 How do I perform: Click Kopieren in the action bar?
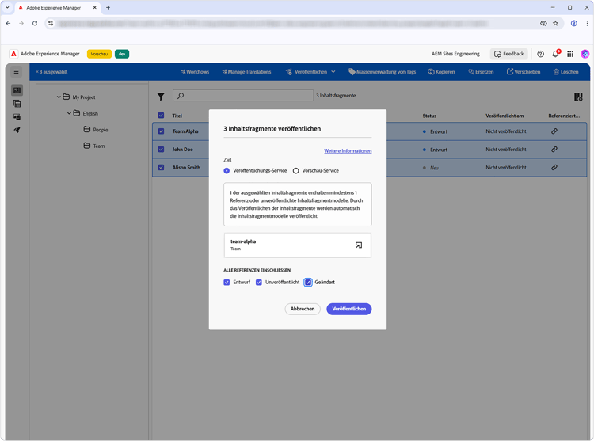pos(441,72)
